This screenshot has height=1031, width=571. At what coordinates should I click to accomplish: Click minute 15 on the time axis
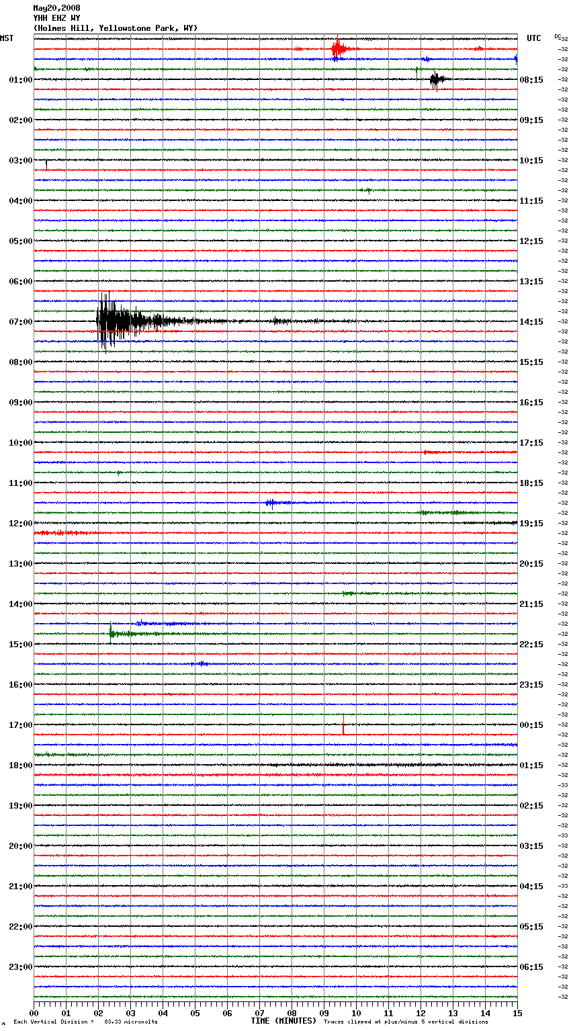point(517,1013)
